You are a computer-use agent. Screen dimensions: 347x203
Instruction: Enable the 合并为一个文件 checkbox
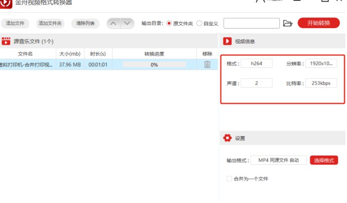point(229,179)
